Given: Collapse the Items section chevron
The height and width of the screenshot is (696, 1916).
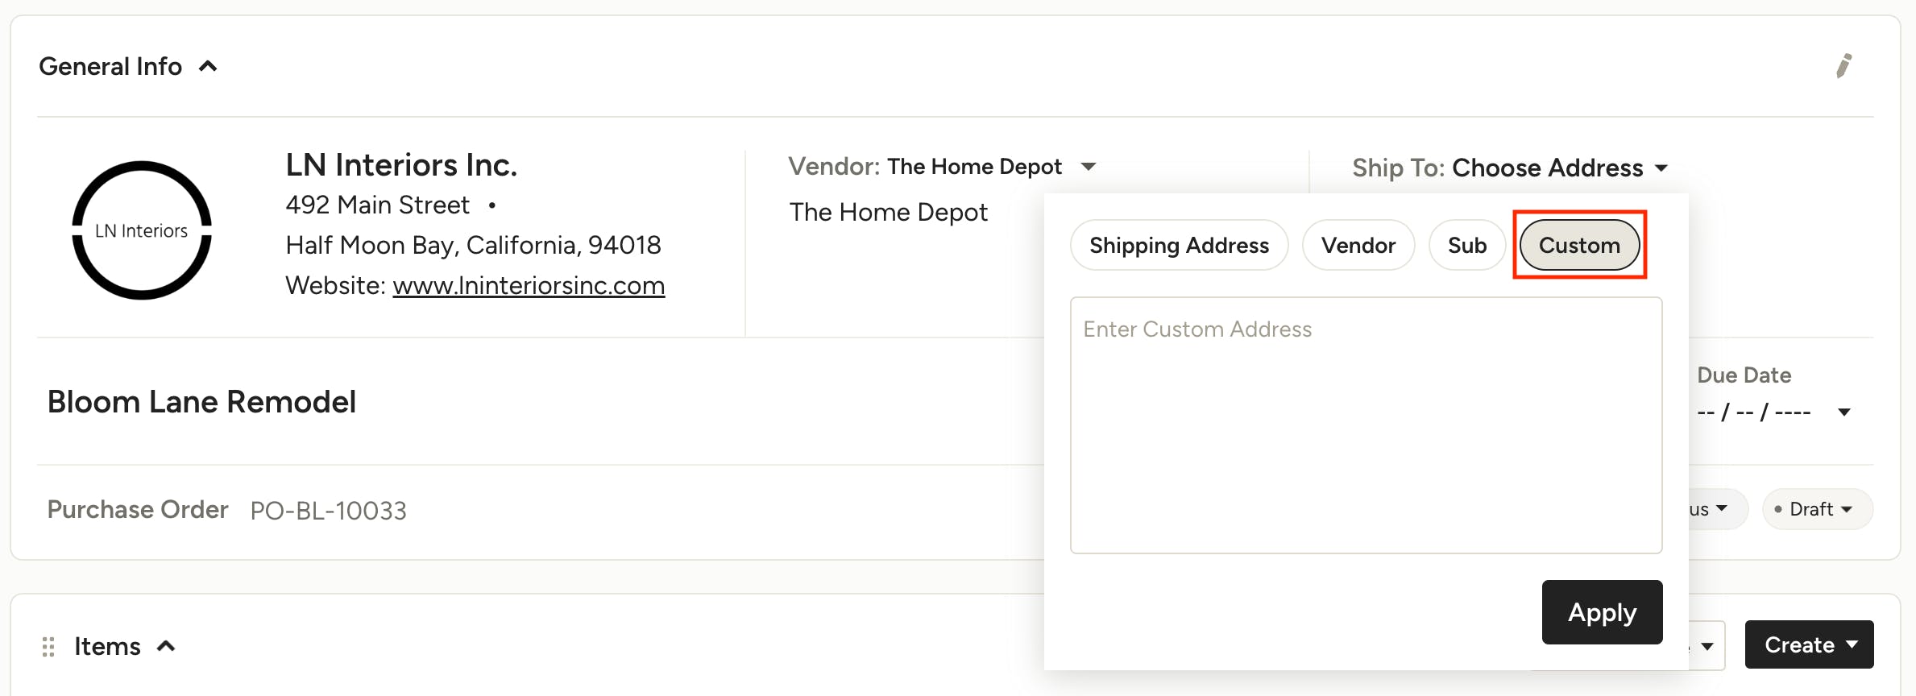Looking at the screenshot, I should click(166, 646).
